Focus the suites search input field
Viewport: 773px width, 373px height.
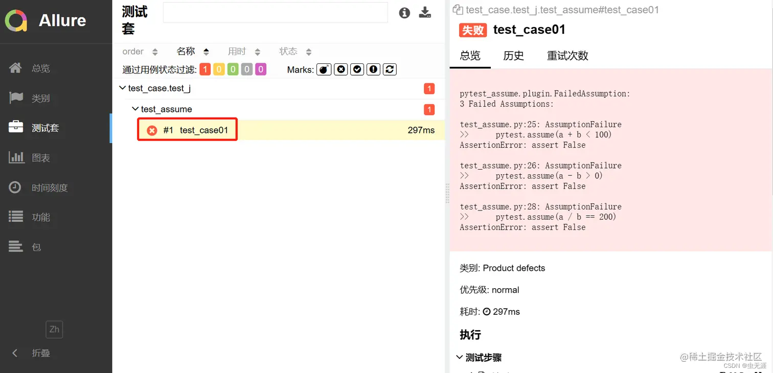[276, 13]
